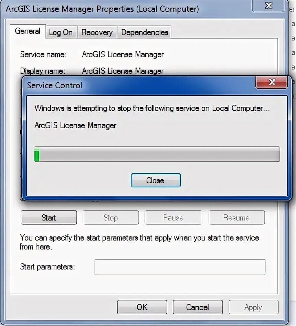Dismiss properties with the Cancel button
Image resolution: width=296 pixels, height=326 pixels.
tap(198, 307)
